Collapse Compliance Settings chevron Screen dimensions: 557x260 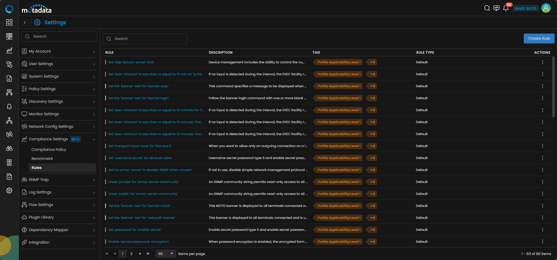pyautogui.click(x=94, y=139)
